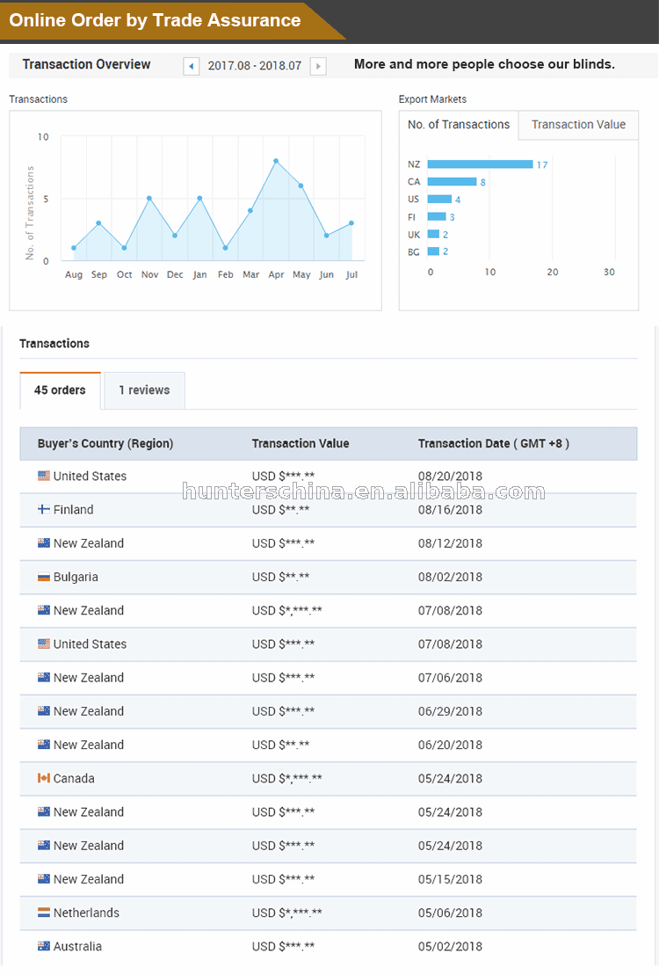Click the Netherlands flag icon

click(x=44, y=913)
